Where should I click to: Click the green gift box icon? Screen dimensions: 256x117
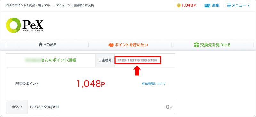[196, 45]
